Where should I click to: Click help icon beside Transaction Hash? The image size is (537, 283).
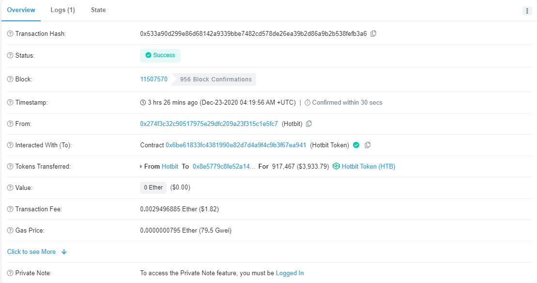[x=10, y=34]
